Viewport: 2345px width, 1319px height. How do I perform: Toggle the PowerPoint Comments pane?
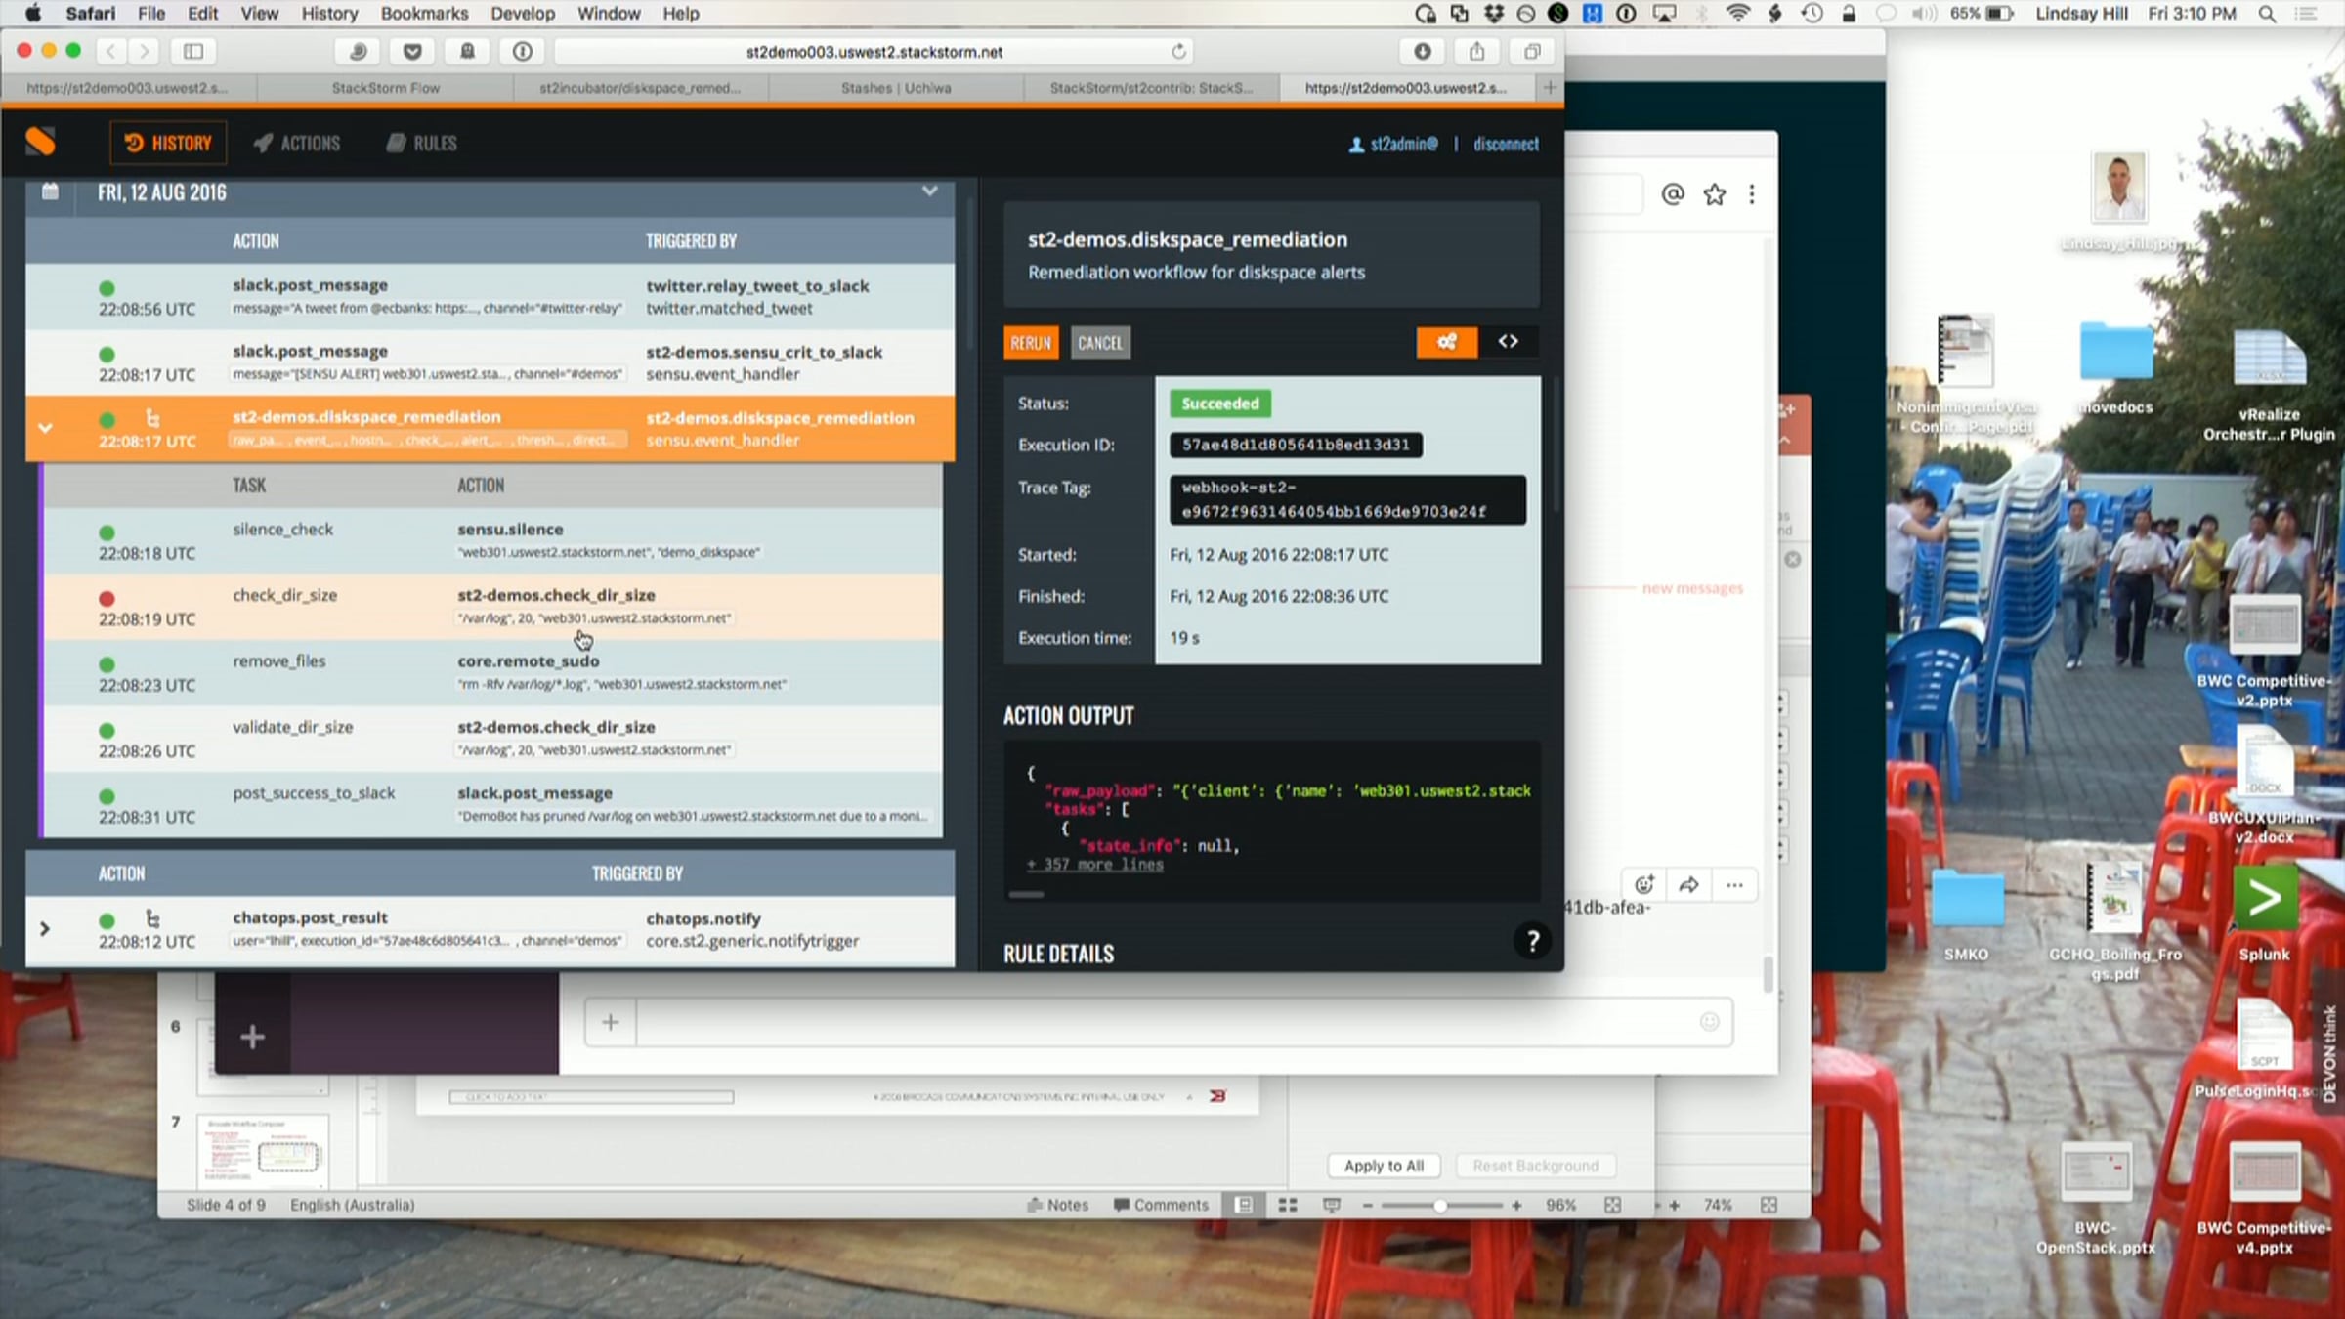coord(1161,1205)
